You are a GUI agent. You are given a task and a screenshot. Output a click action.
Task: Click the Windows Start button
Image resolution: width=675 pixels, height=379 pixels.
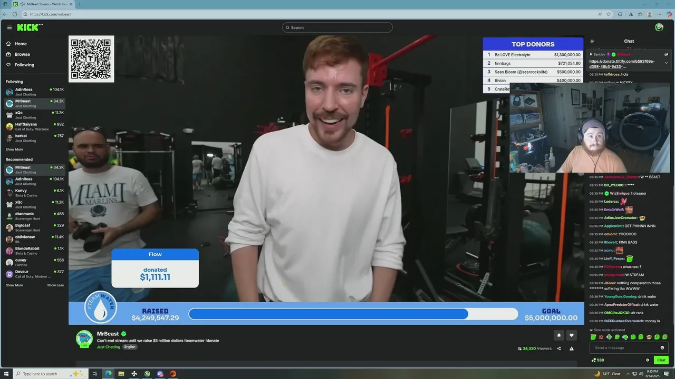[x=5, y=374]
